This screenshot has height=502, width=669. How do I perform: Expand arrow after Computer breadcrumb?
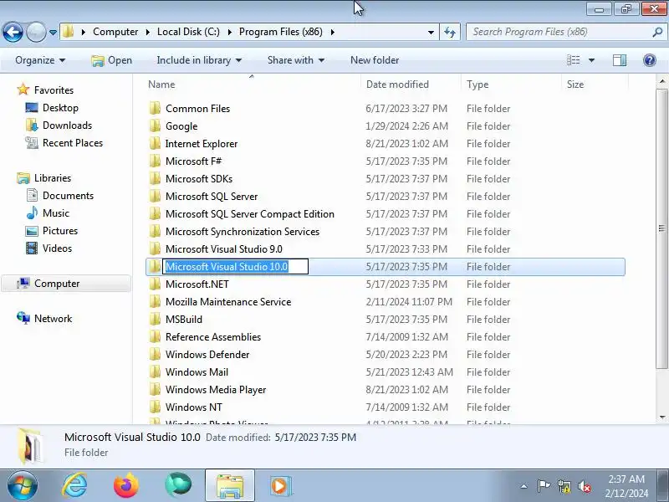point(148,32)
